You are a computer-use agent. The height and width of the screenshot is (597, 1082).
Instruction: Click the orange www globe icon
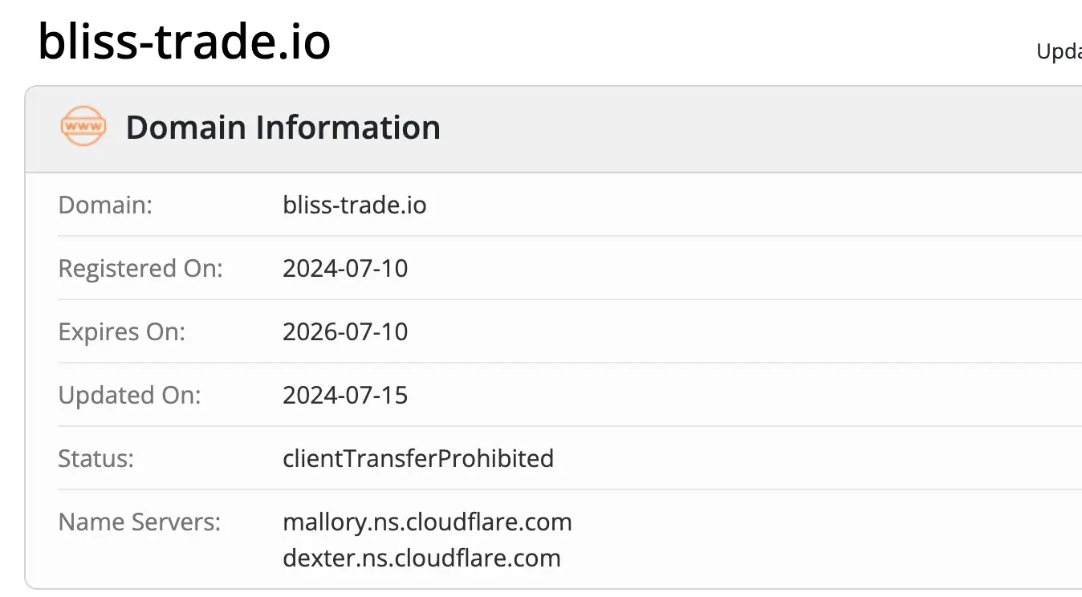(83, 127)
